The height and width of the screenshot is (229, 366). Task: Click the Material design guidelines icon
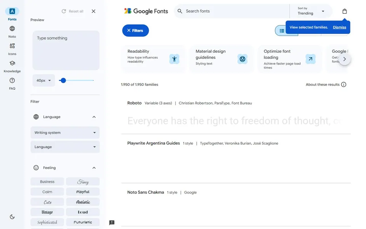pos(242,59)
